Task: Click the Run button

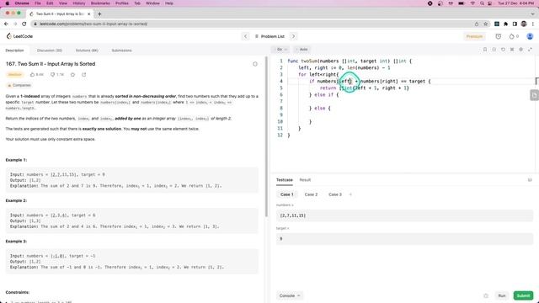Action: [x=502, y=295]
